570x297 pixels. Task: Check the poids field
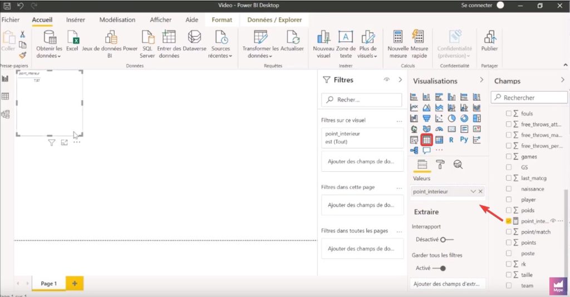click(509, 210)
